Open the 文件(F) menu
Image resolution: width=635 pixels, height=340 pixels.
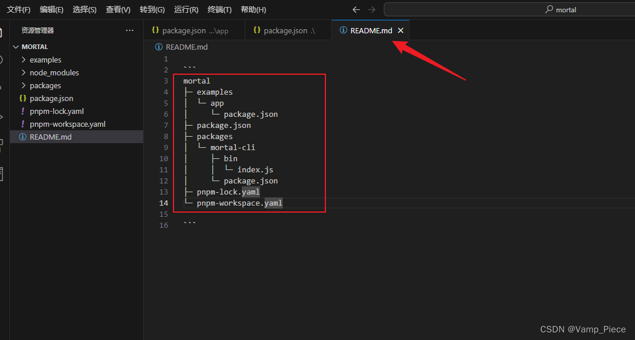19,10
